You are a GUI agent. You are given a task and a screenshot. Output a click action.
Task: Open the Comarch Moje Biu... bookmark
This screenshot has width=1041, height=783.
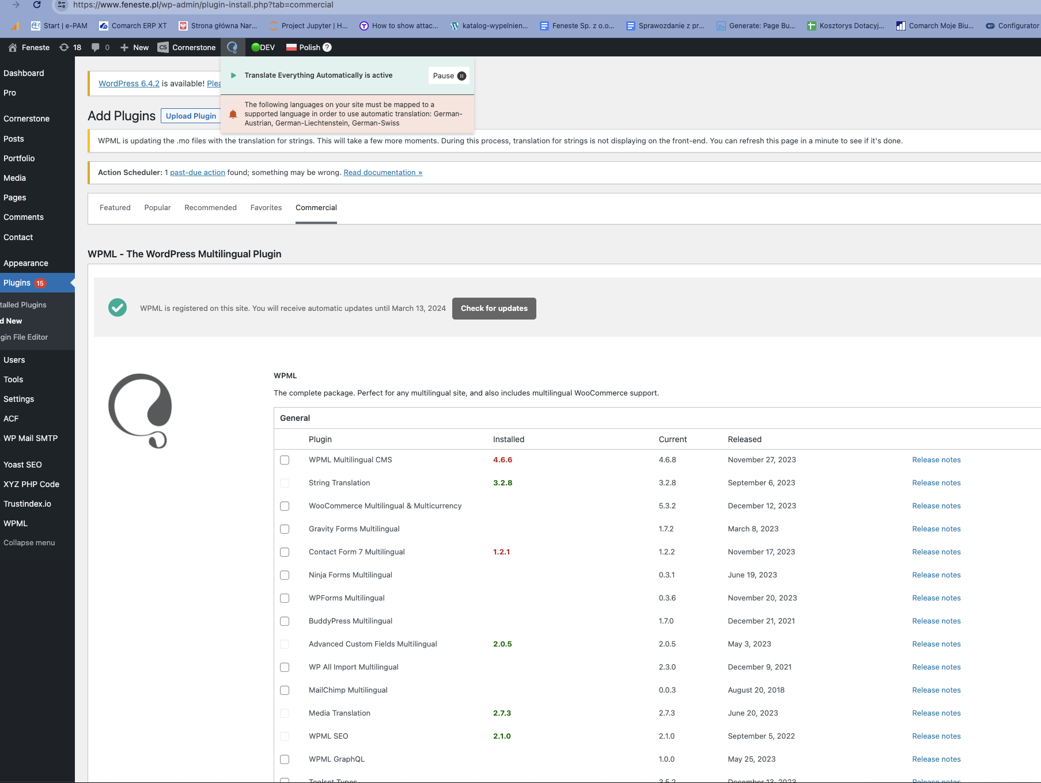pyautogui.click(x=935, y=25)
